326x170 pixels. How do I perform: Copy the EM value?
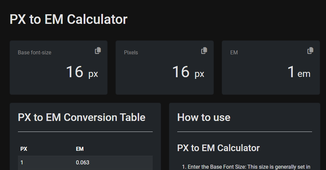tap(310, 51)
